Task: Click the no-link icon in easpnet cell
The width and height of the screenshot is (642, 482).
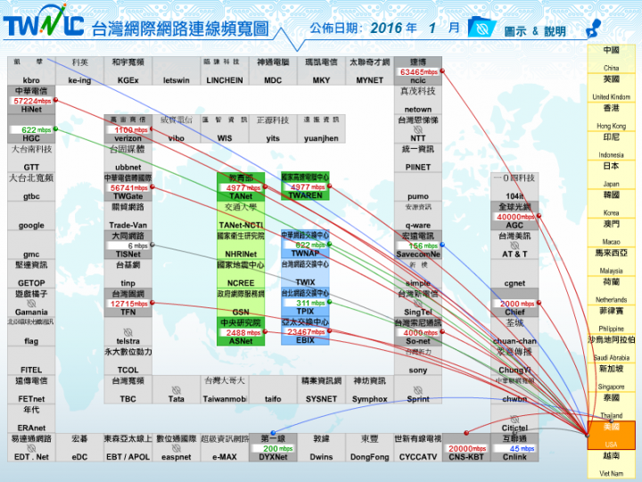Action: [176, 448]
